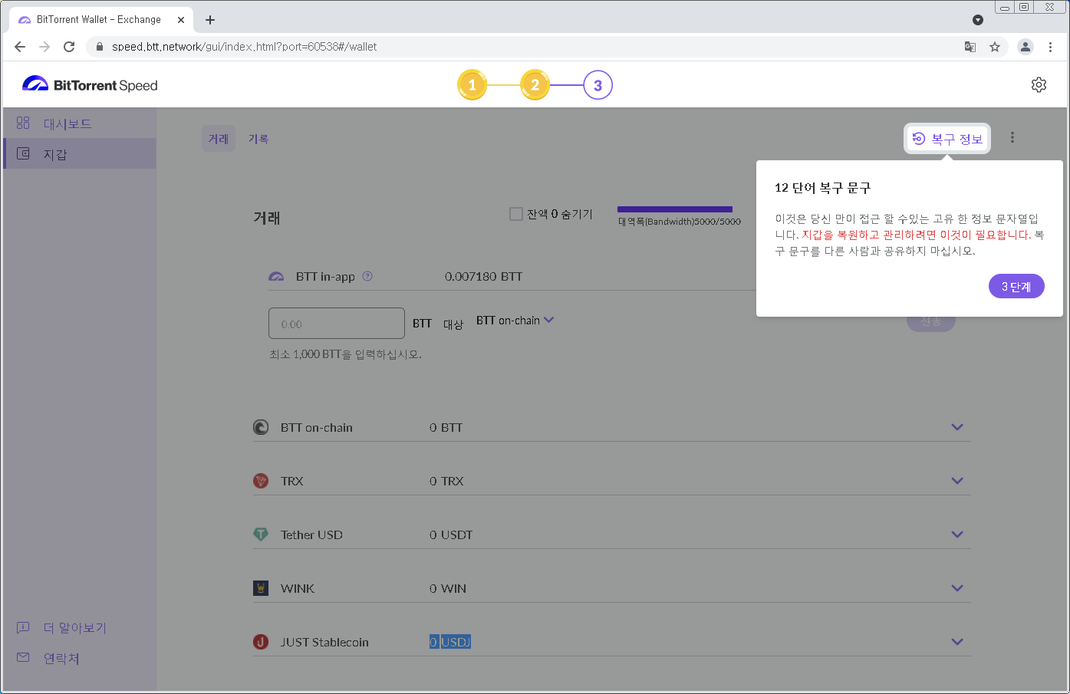Expand the Tether USD row

point(957,534)
